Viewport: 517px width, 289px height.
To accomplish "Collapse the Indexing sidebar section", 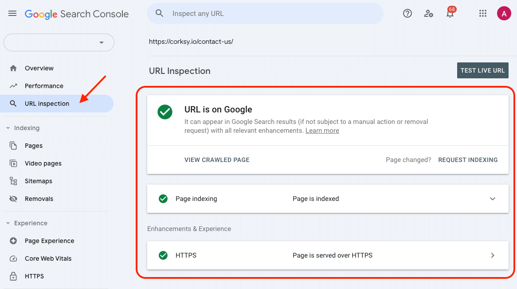I will (x=8, y=128).
